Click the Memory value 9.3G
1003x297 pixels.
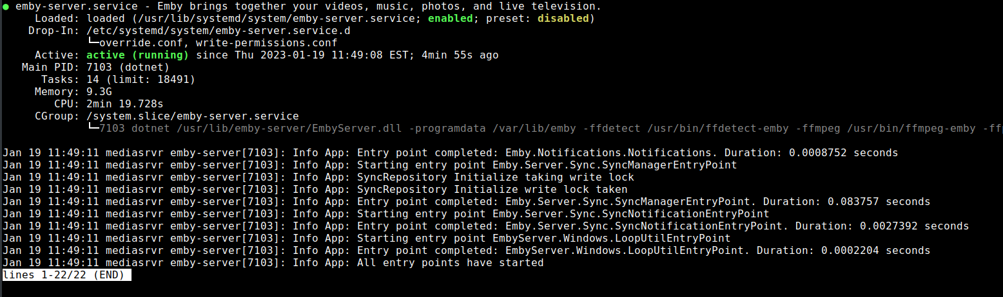click(x=99, y=92)
